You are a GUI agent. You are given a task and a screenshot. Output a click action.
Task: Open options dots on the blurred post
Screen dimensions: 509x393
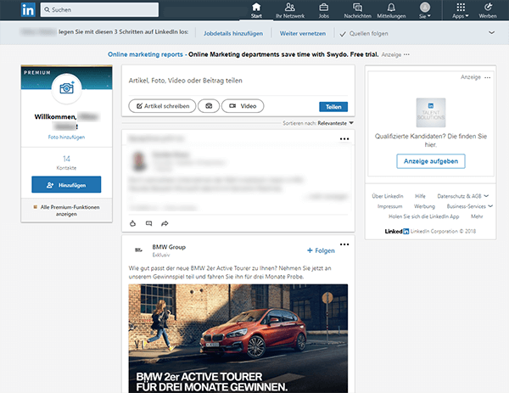[x=344, y=139]
